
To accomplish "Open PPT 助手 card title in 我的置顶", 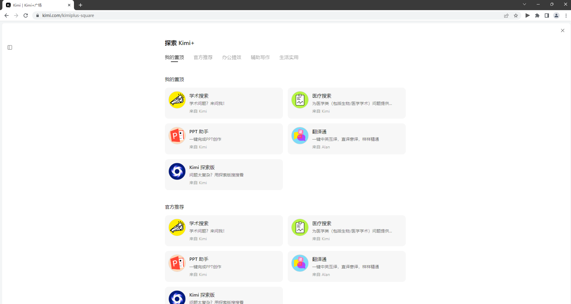I will coord(199,131).
